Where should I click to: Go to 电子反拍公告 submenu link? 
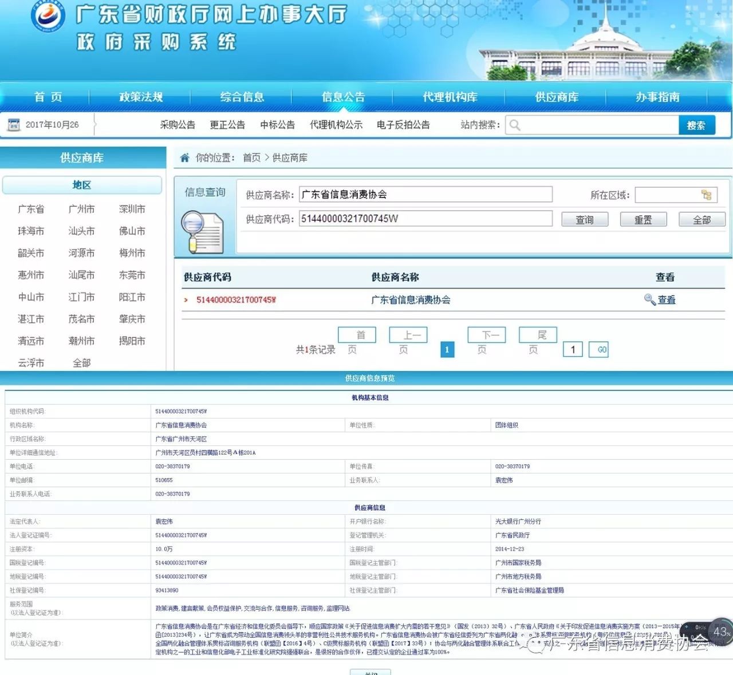click(403, 125)
